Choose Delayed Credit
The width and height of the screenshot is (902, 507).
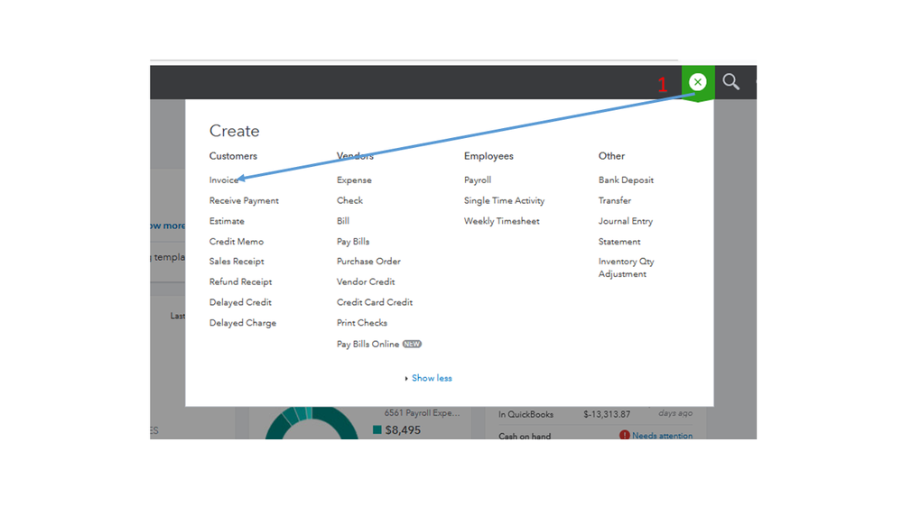(240, 302)
